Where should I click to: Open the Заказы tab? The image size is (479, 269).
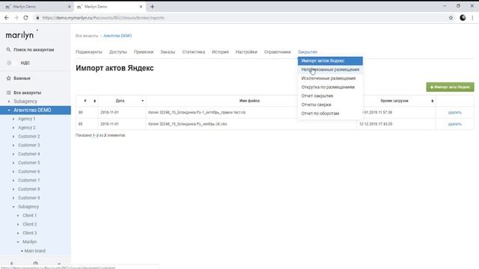pos(168,52)
